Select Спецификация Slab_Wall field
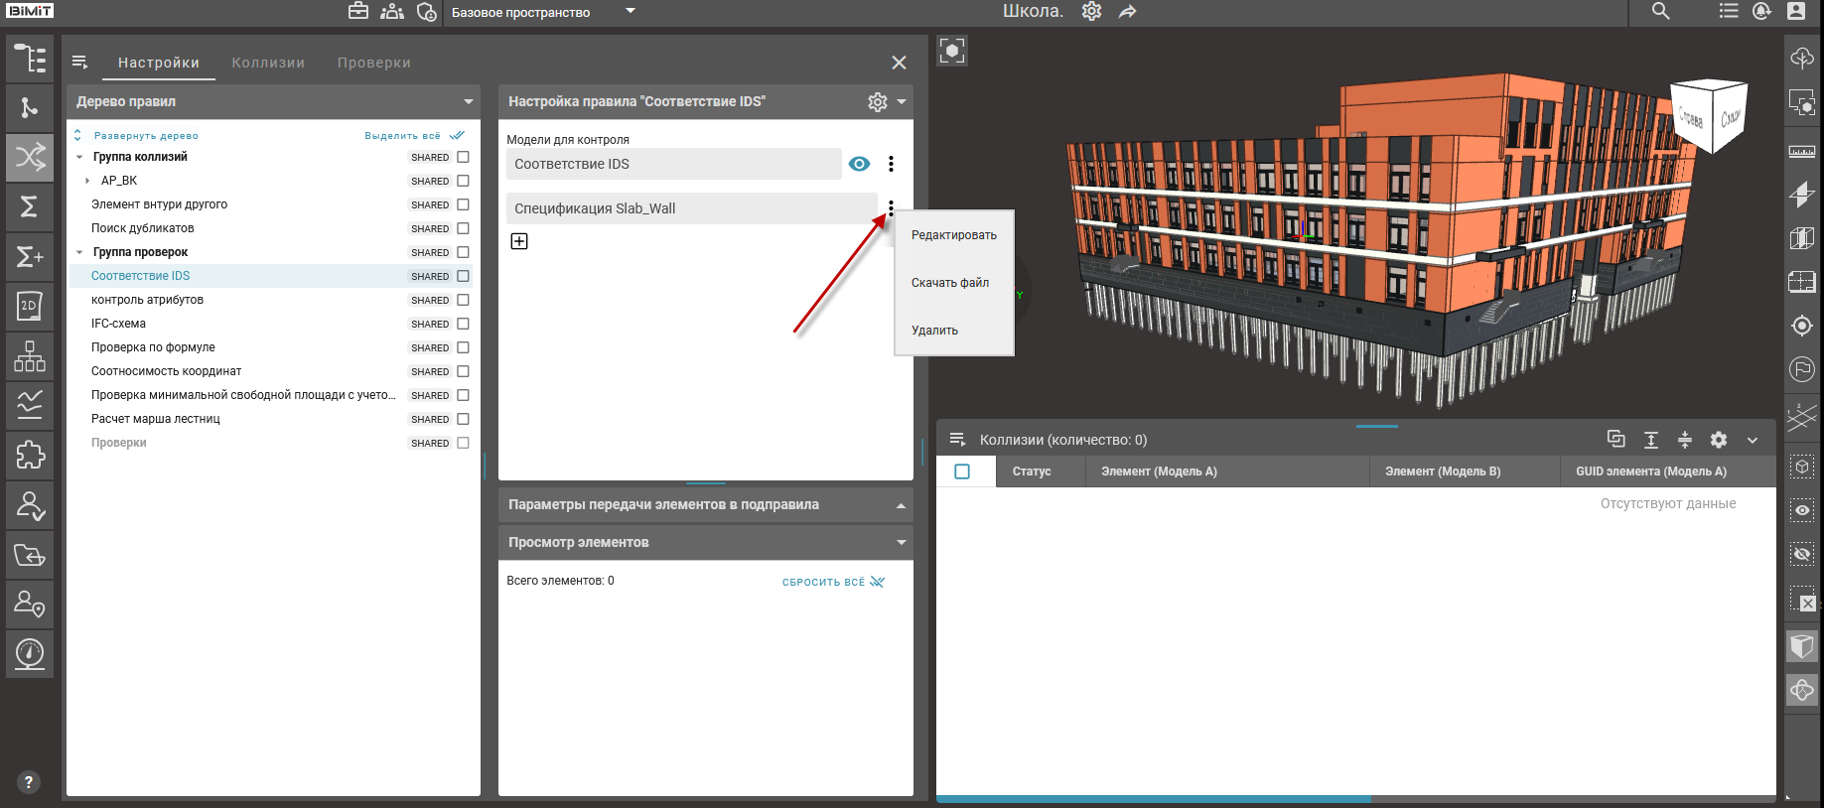 click(x=691, y=208)
